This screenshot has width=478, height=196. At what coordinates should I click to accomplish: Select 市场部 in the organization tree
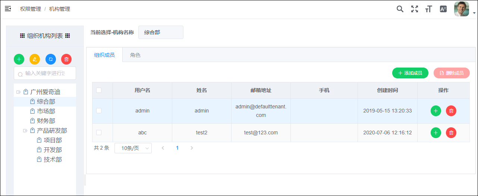46,111
